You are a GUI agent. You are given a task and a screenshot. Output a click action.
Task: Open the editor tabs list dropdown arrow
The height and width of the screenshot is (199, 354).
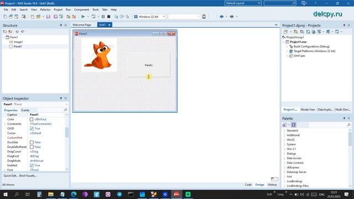click(276, 25)
